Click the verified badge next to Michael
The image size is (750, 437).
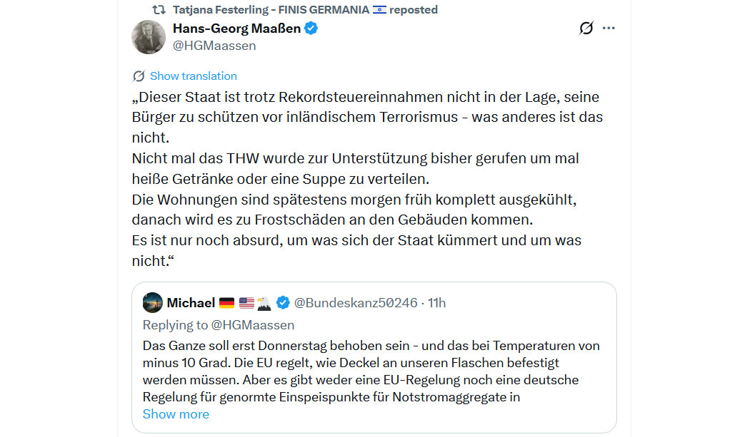(283, 303)
